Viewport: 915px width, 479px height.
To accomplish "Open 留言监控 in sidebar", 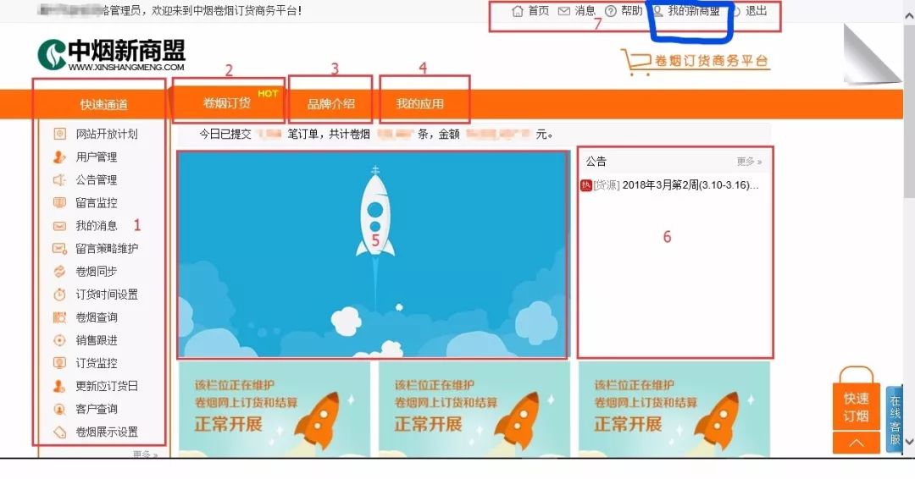I will (97, 203).
